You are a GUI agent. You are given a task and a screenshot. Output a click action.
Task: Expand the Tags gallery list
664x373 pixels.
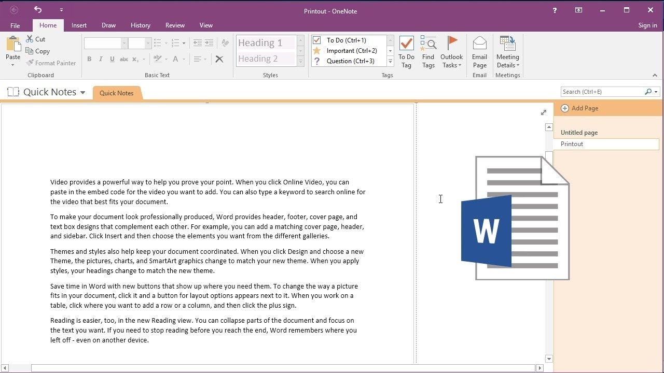(x=390, y=62)
